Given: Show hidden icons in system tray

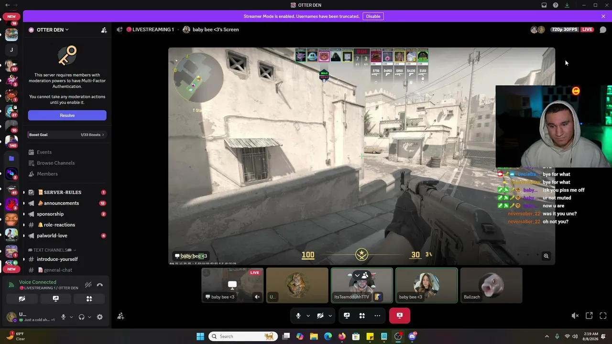Looking at the screenshot, I should tap(547, 336).
